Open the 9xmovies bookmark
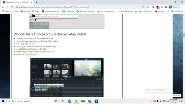The height and width of the screenshot is (104, 185). [x=86, y=11]
